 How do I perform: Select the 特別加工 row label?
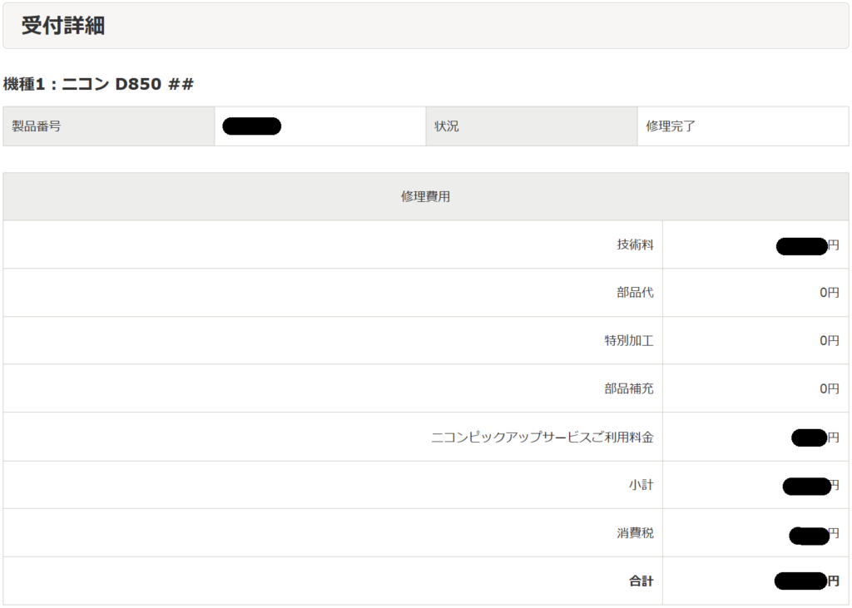629,340
